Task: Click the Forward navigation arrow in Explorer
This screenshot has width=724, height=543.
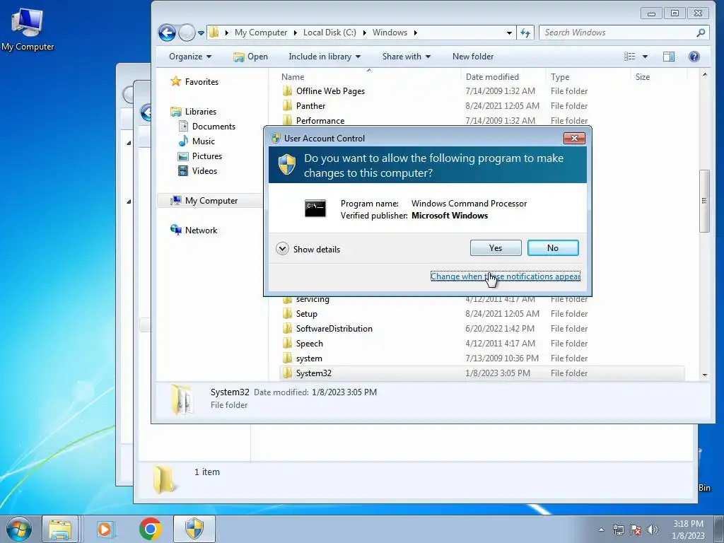Action: pos(187,33)
